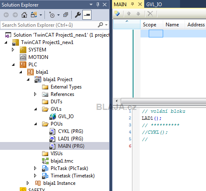Click the blaja1 node icon
The width and height of the screenshot is (206, 191).
click(x=30, y=72)
